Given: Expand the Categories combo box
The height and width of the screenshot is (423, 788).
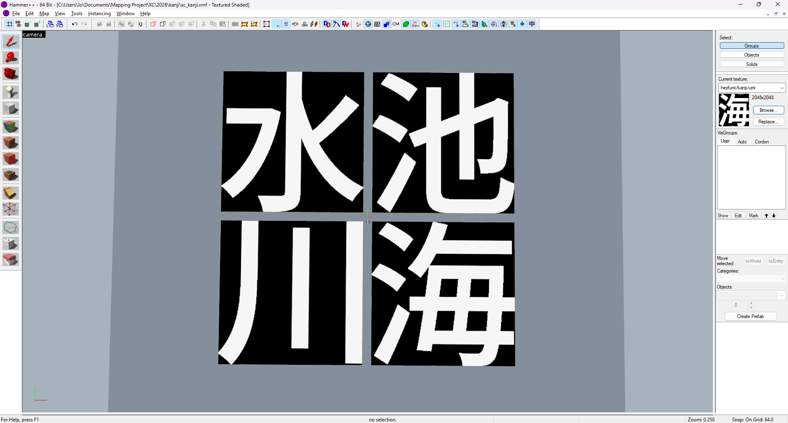Looking at the screenshot, I should [783, 279].
